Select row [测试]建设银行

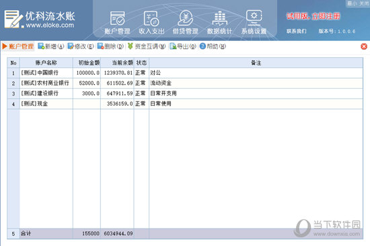point(185,93)
